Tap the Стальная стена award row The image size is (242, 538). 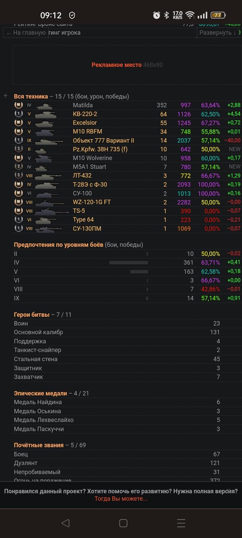pos(127,359)
